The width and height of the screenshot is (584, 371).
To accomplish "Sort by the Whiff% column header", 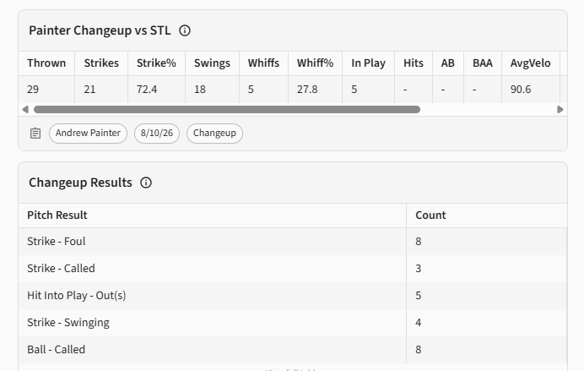I will point(315,63).
